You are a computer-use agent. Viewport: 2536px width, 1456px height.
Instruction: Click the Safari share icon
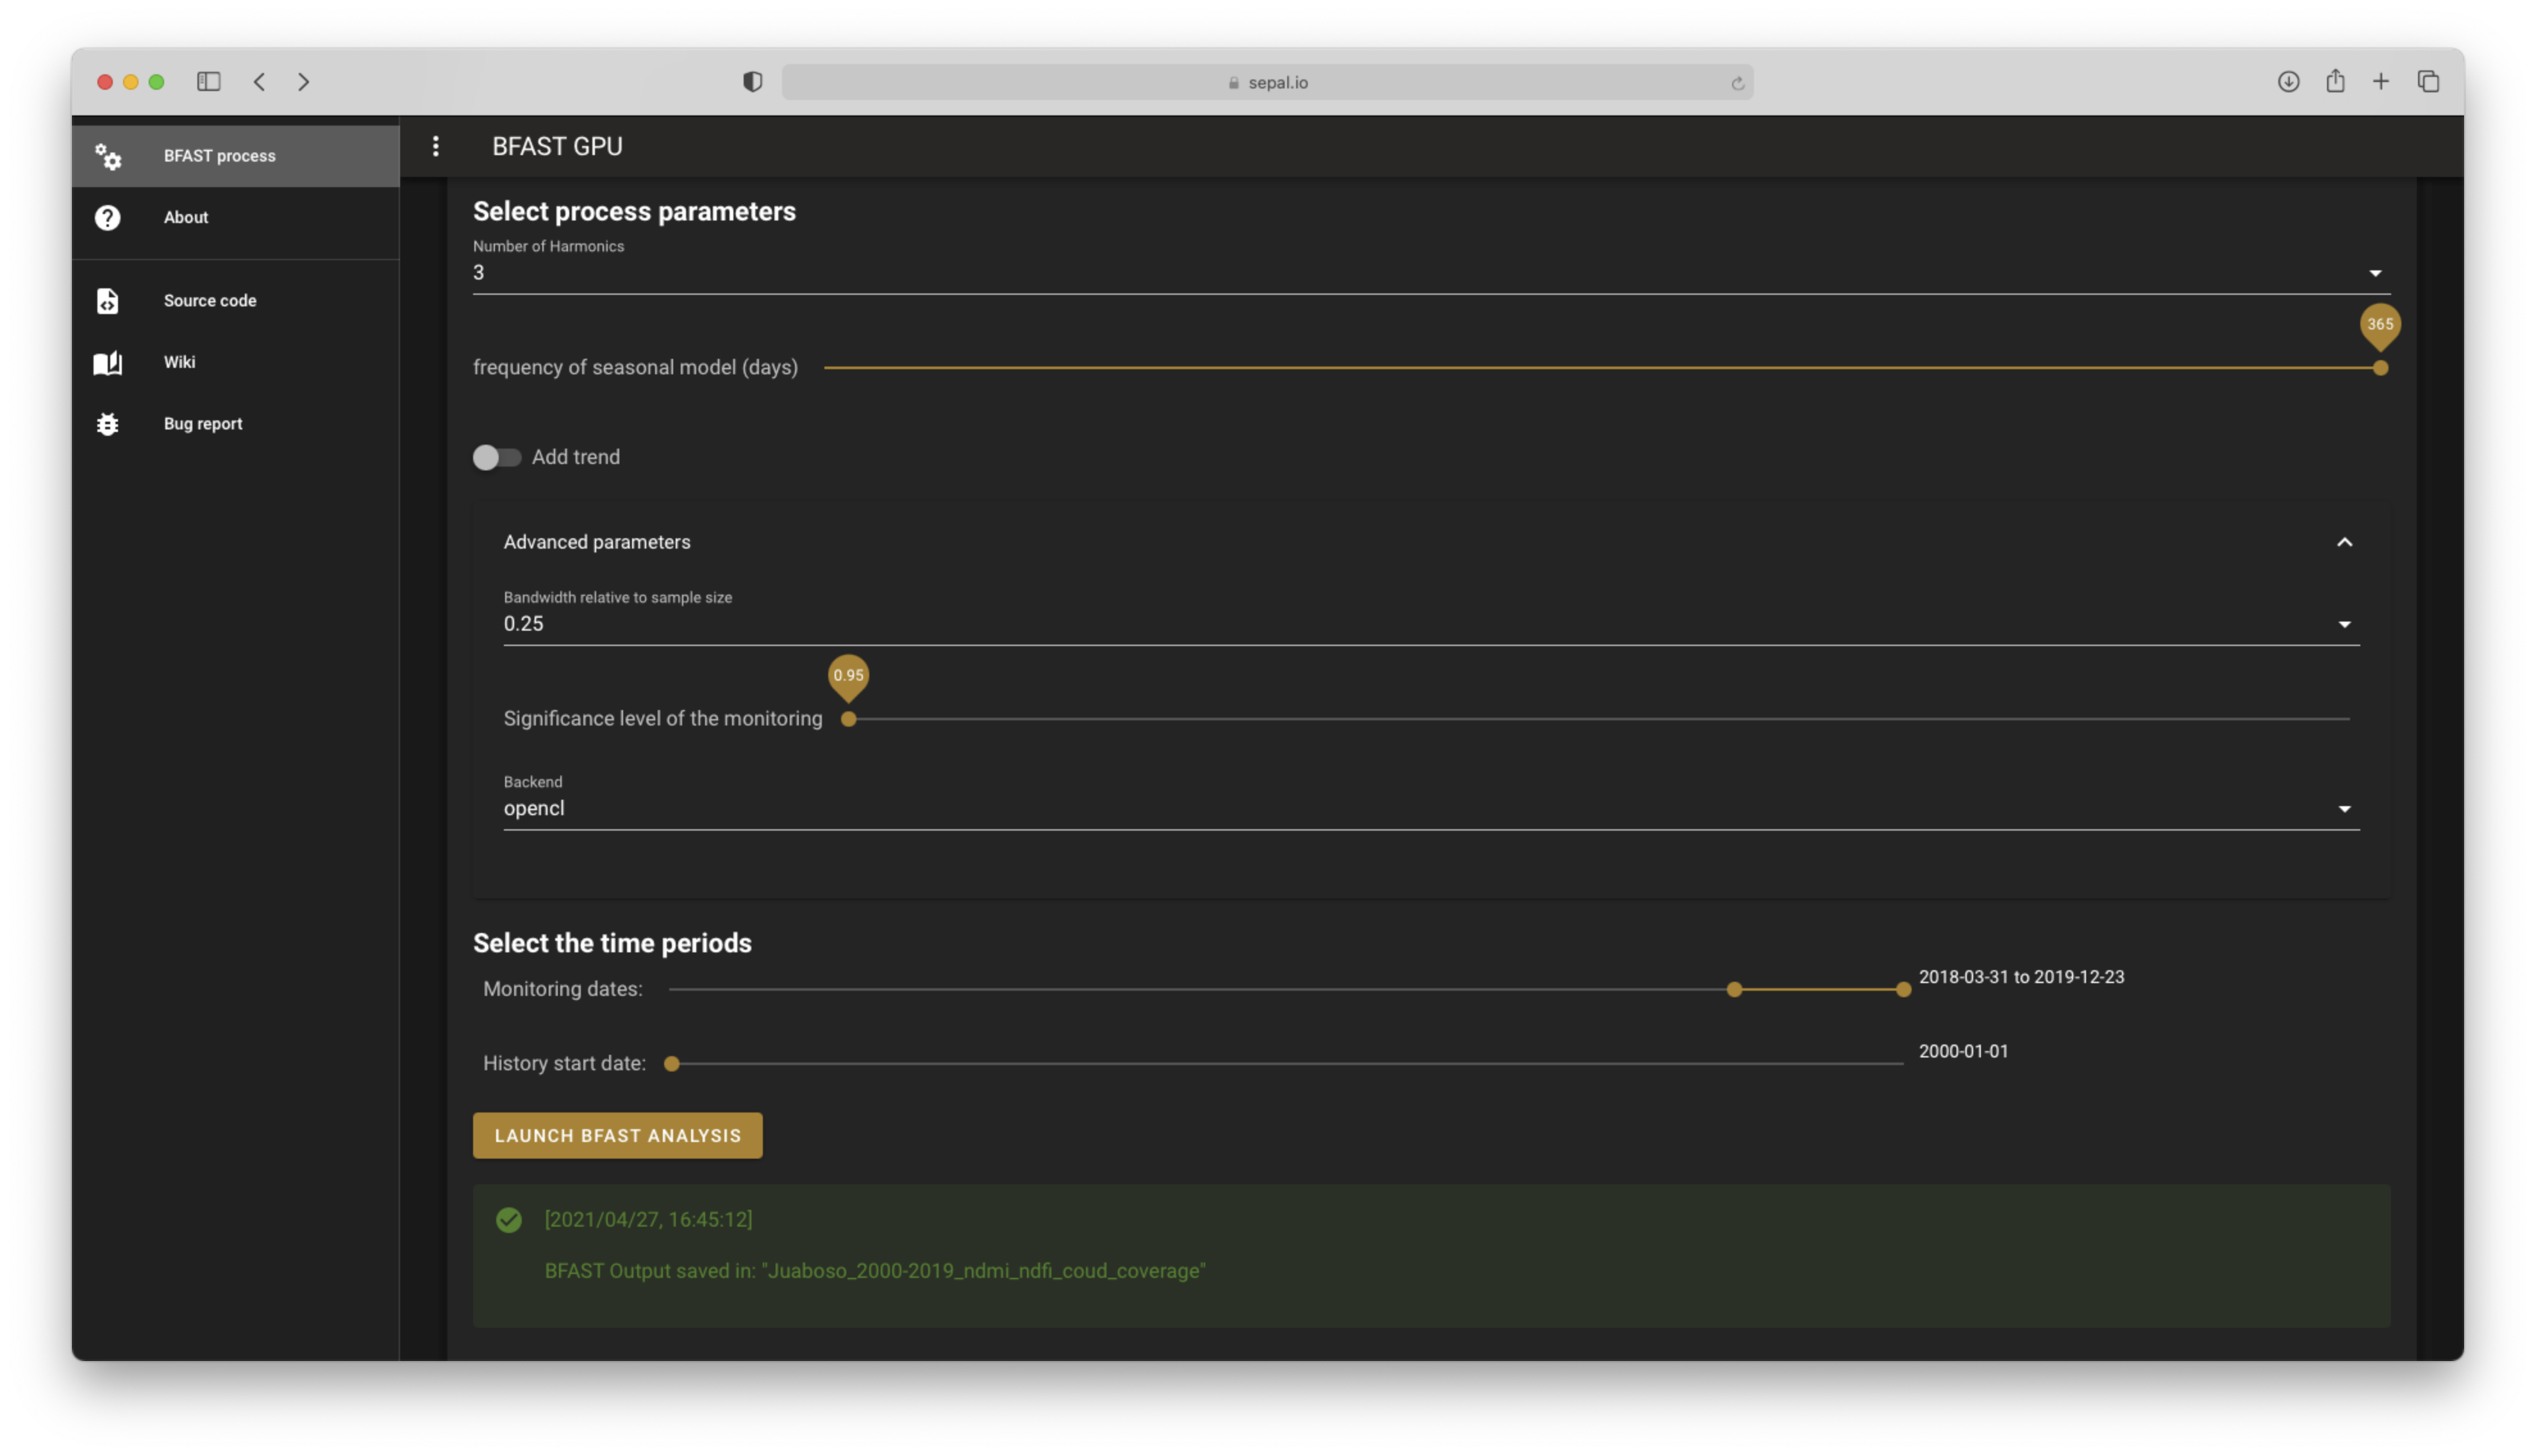(x=2335, y=82)
